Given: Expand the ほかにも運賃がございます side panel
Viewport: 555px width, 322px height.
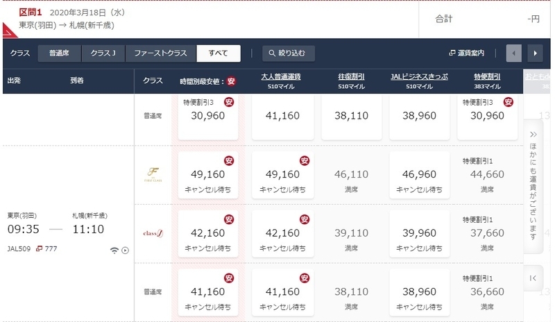Looking at the screenshot, I should (x=533, y=186).
